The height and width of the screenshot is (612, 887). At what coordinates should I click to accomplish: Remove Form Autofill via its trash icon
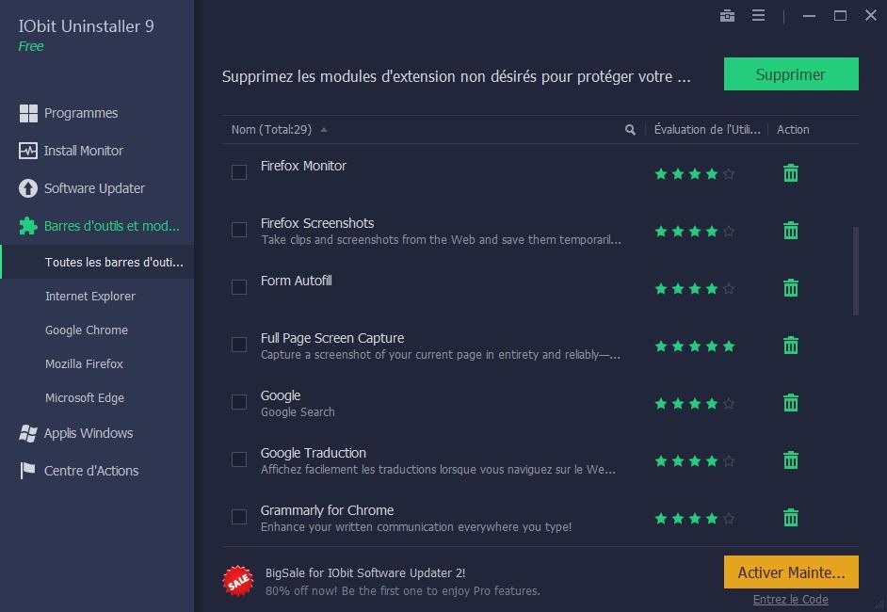pos(790,287)
